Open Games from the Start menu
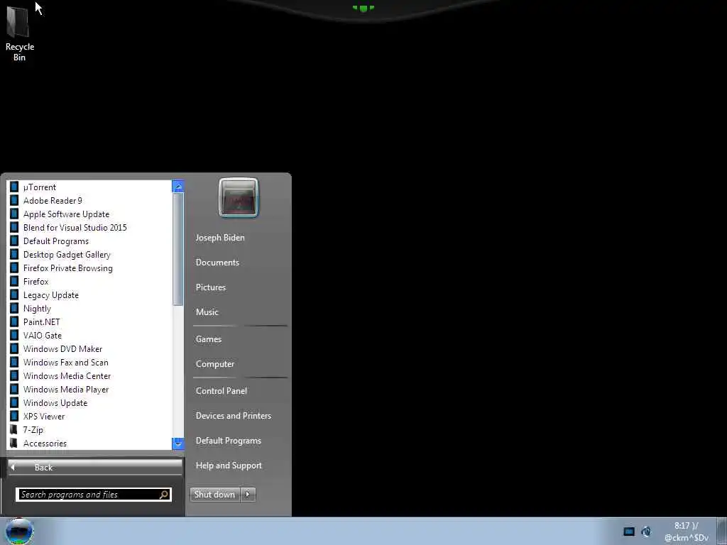Screen dimensions: 727x545 tap(209, 339)
